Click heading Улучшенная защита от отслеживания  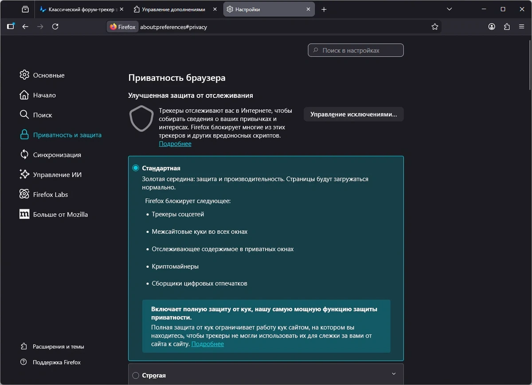point(191,95)
